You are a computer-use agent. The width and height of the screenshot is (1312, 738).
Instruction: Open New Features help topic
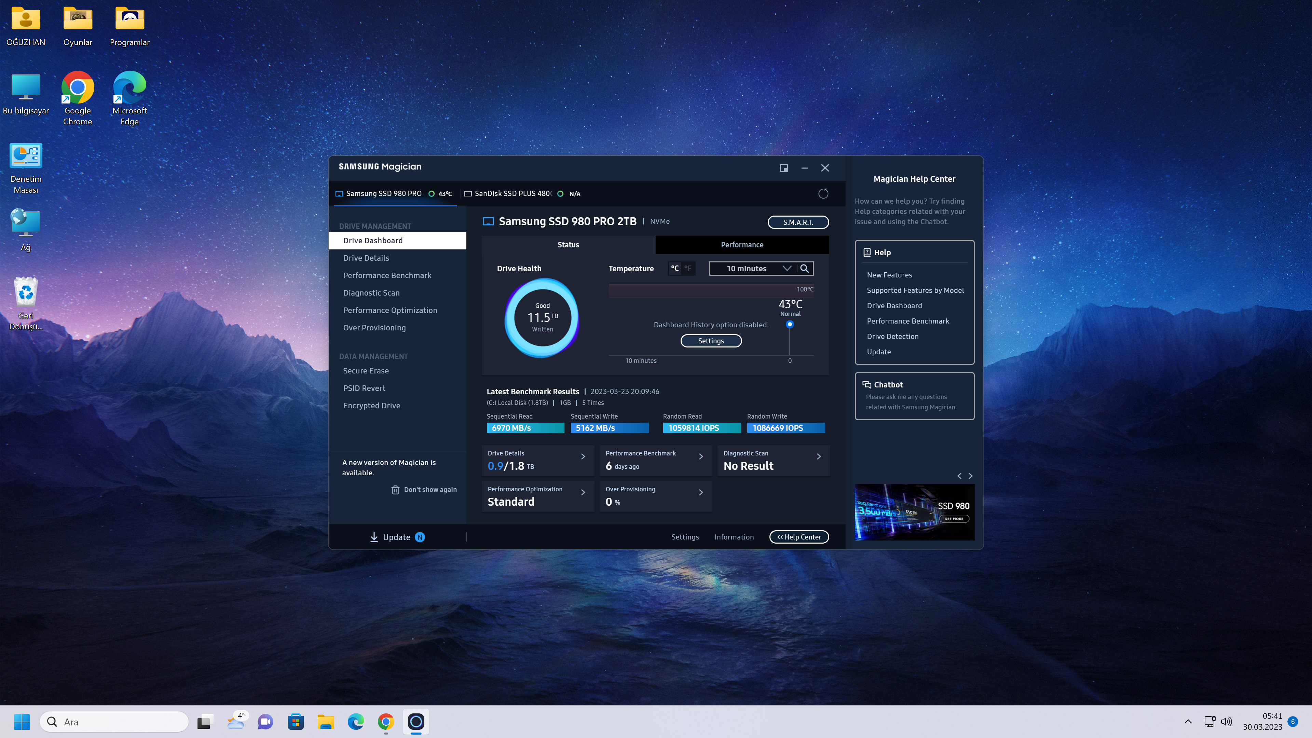tap(889, 275)
